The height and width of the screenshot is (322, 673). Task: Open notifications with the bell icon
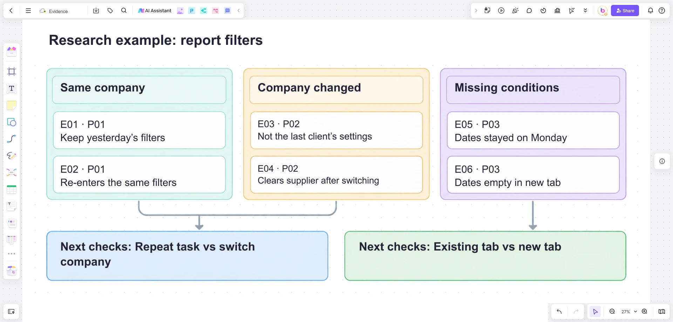(650, 11)
